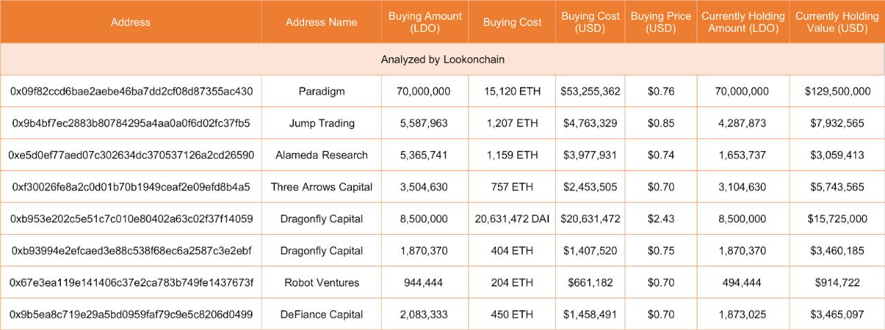Click the "Currently Holding Value (USD)" header
This screenshot has height=330, width=885.
(x=837, y=22)
